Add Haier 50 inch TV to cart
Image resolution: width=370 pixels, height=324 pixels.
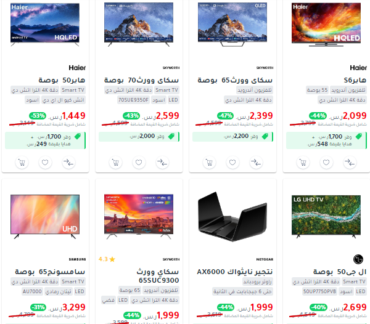(22, 163)
